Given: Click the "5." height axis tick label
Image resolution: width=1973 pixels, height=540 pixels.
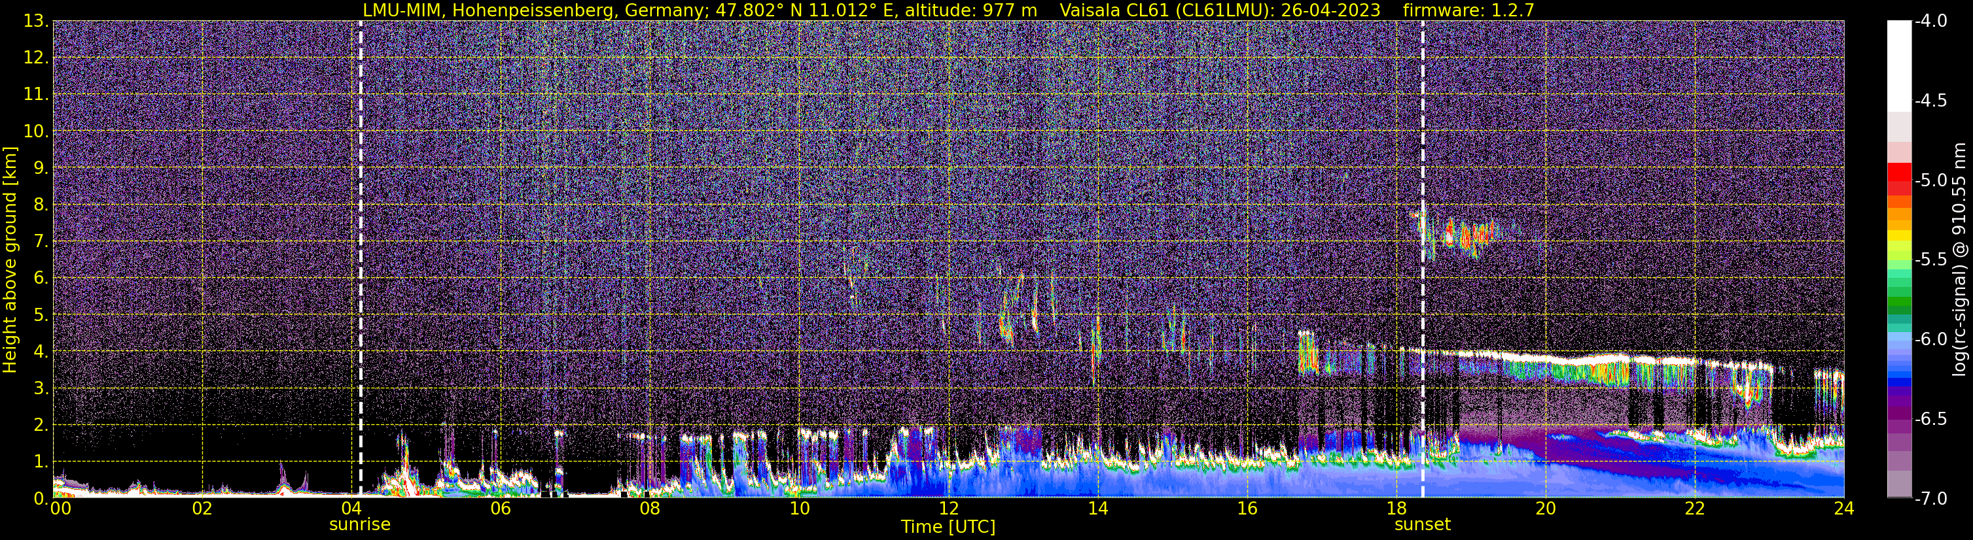Looking at the screenshot, I should tap(41, 315).
